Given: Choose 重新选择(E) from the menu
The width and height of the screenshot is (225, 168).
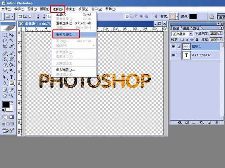Looking at the screenshot, I should pyautogui.click(x=74, y=23).
